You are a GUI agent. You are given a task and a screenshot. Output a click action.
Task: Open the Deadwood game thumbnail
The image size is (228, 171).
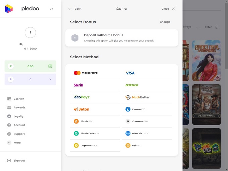(x=206, y=102)
